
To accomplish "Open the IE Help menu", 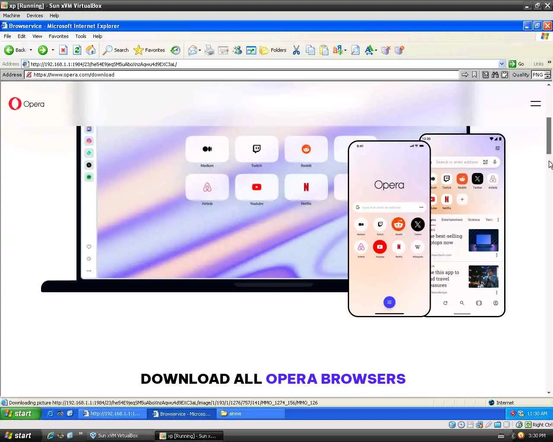I will (97, 36).
